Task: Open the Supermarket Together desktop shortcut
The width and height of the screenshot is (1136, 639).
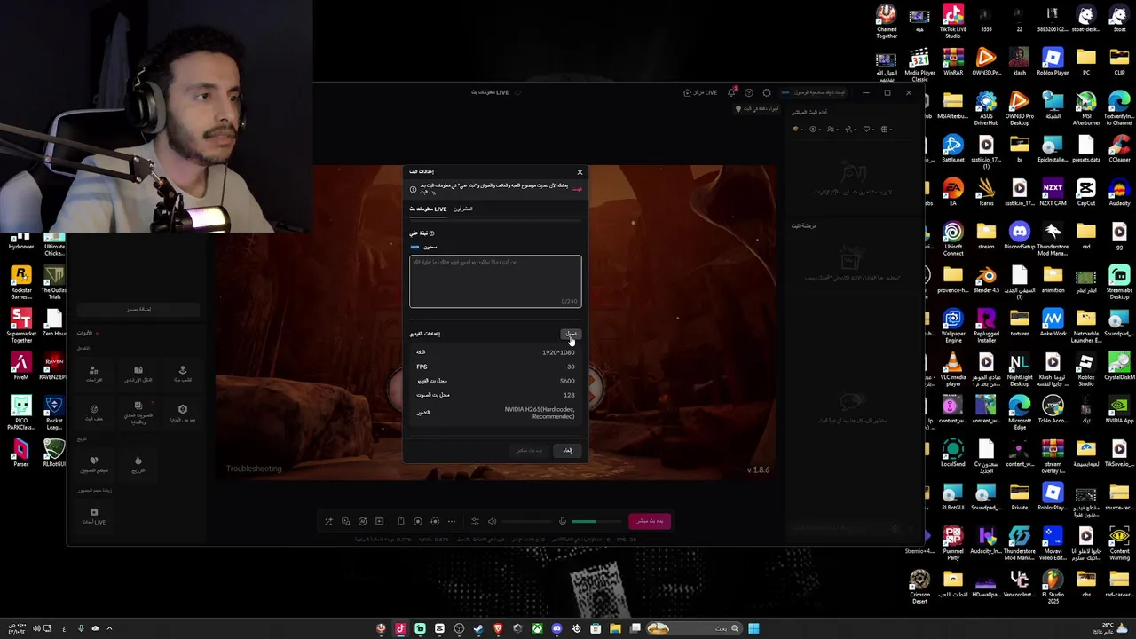Action: pyautogui.click(x=21, y=327)
